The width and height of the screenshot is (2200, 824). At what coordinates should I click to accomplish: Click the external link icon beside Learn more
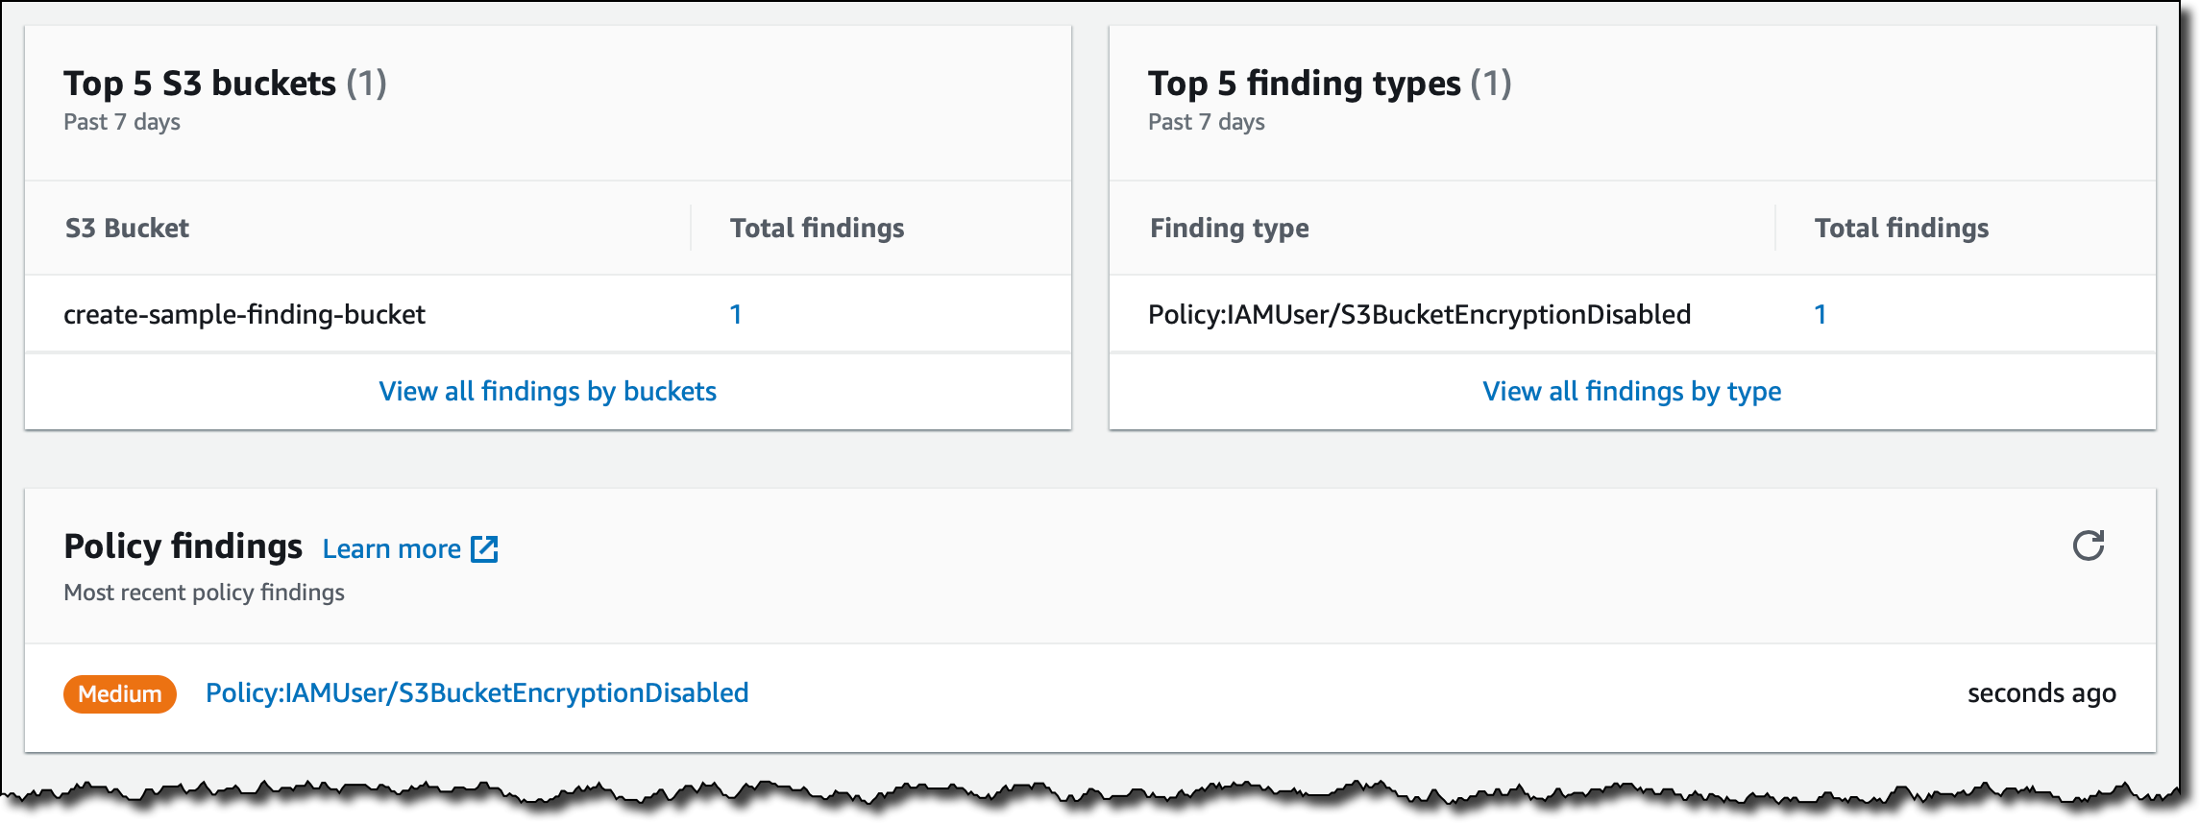pos(484,548)
